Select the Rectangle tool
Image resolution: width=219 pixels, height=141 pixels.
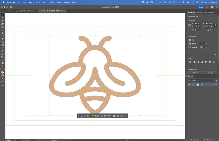3,27
